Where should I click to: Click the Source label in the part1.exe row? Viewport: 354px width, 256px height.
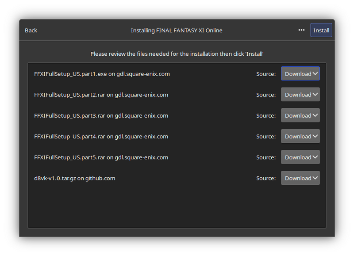266,74
